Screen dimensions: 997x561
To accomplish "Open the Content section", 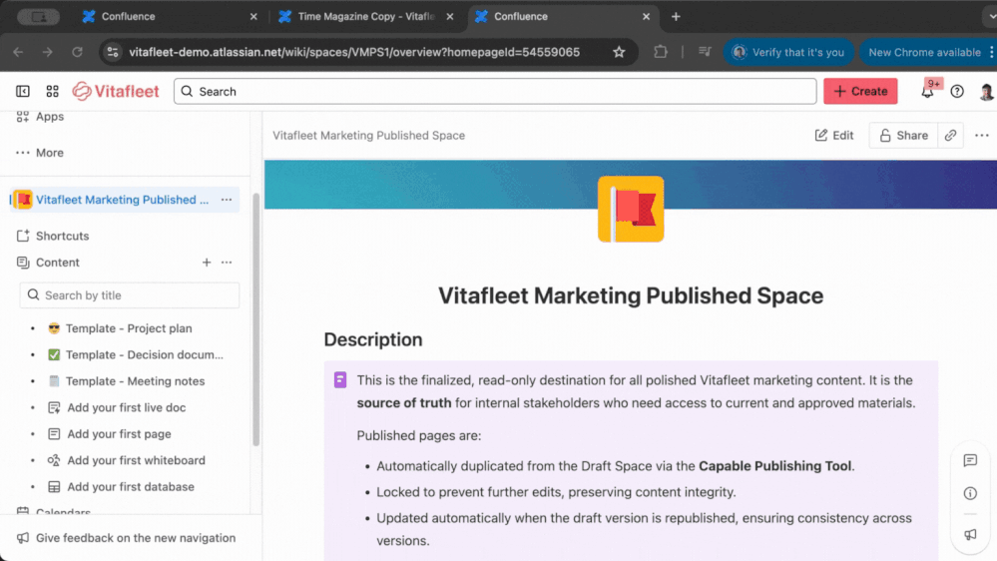I will click(x=57, y=263).
